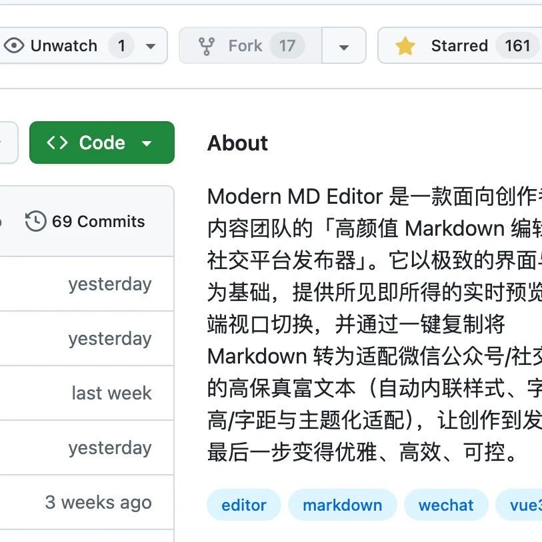Click the code brackets icon inside Code button
The image size is (542, 542).
(x=58, y=142)
